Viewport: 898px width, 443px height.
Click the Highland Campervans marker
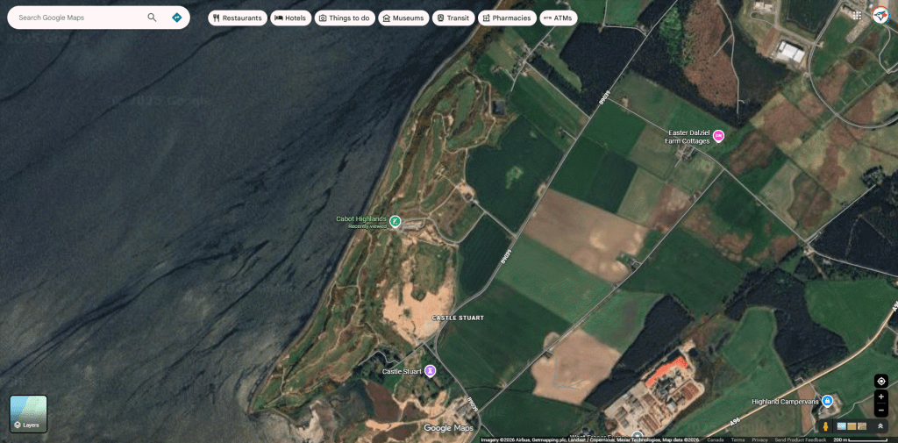pyautogui.click(x=826, y=401)
